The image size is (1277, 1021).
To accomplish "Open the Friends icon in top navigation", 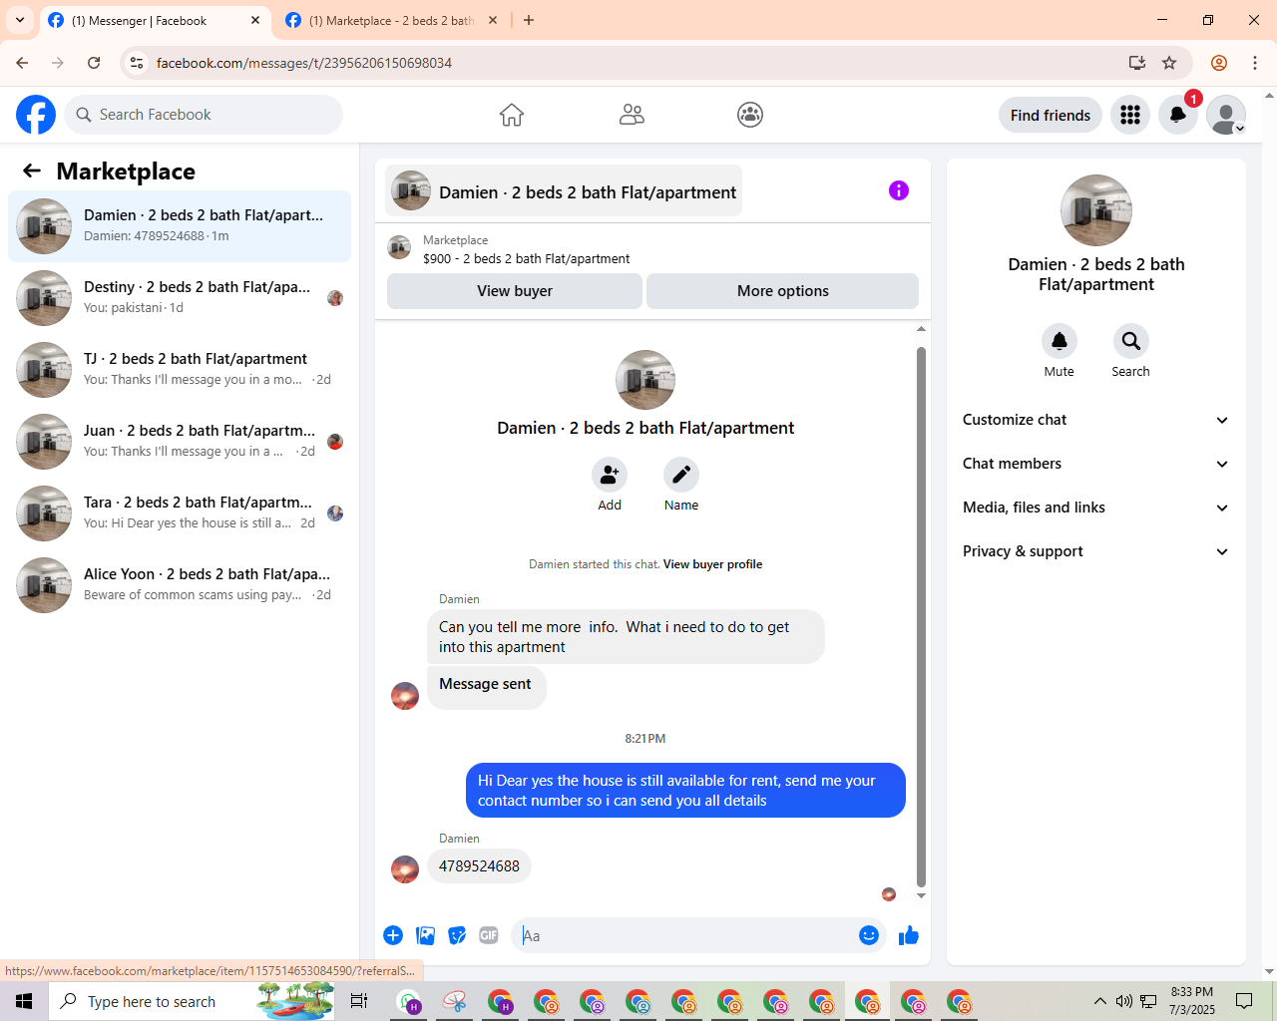I will tap(632, 115).
